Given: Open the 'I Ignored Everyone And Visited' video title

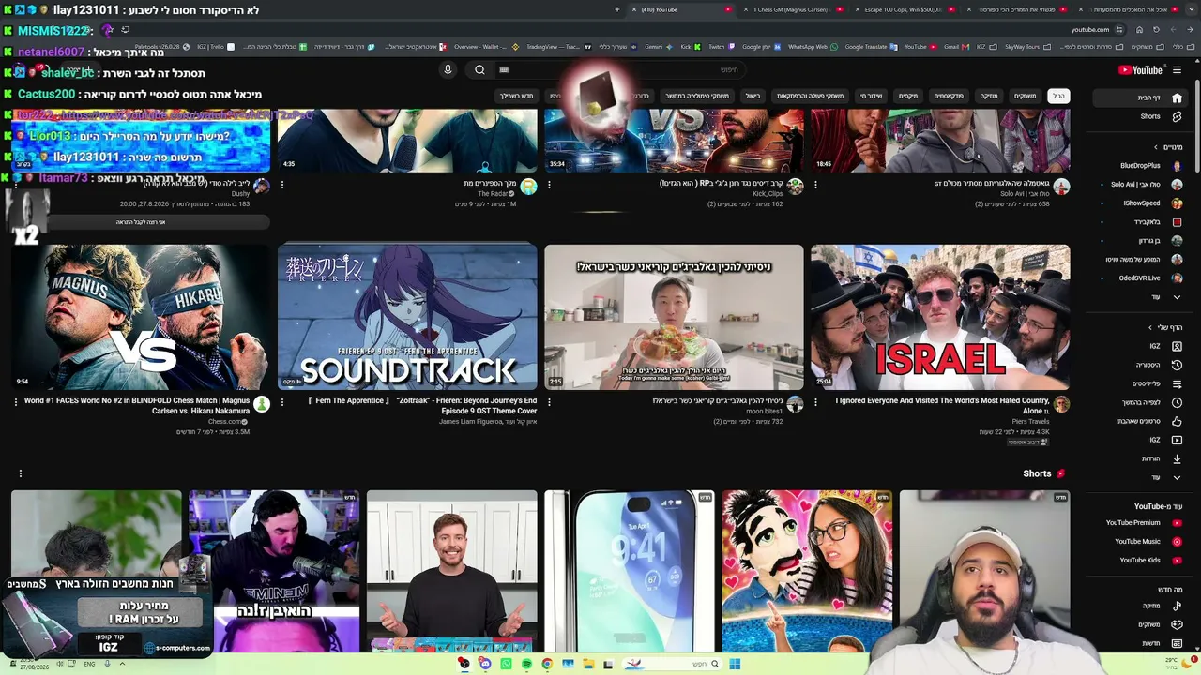Looking at the screenshot, I should pyautogui.click(x=942, y=405).
